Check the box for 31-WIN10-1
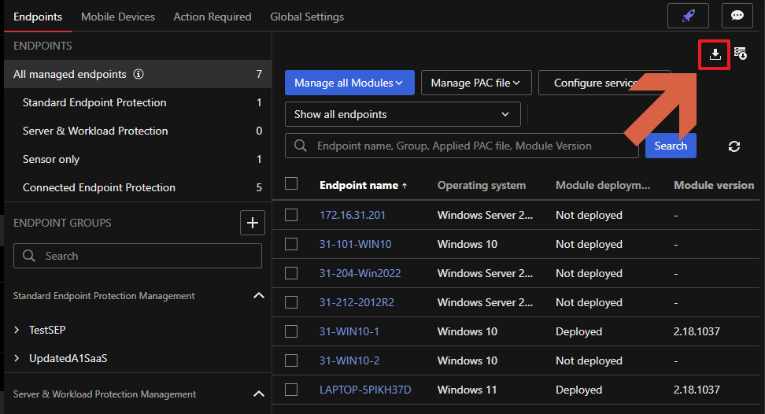This screenshot has width=765, height=414. click(x=291, y=331)
